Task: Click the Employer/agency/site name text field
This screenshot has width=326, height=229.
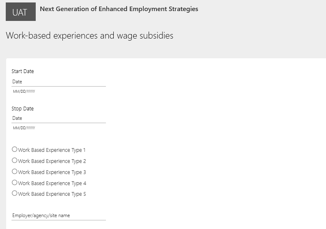Action: pyautogui.click(x=59, y=215)
